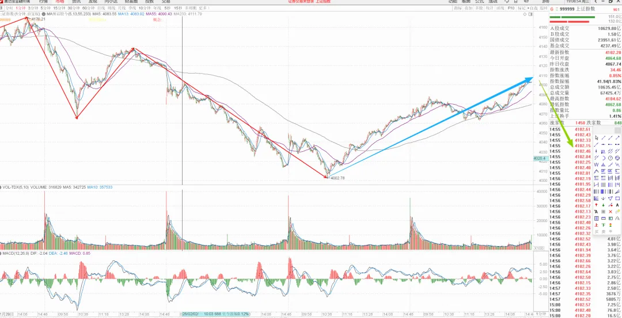Switch chart to 3分钟 period

(x=32, y=7)
